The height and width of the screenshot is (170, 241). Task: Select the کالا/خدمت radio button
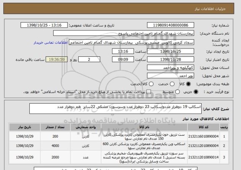pos(151,84)
